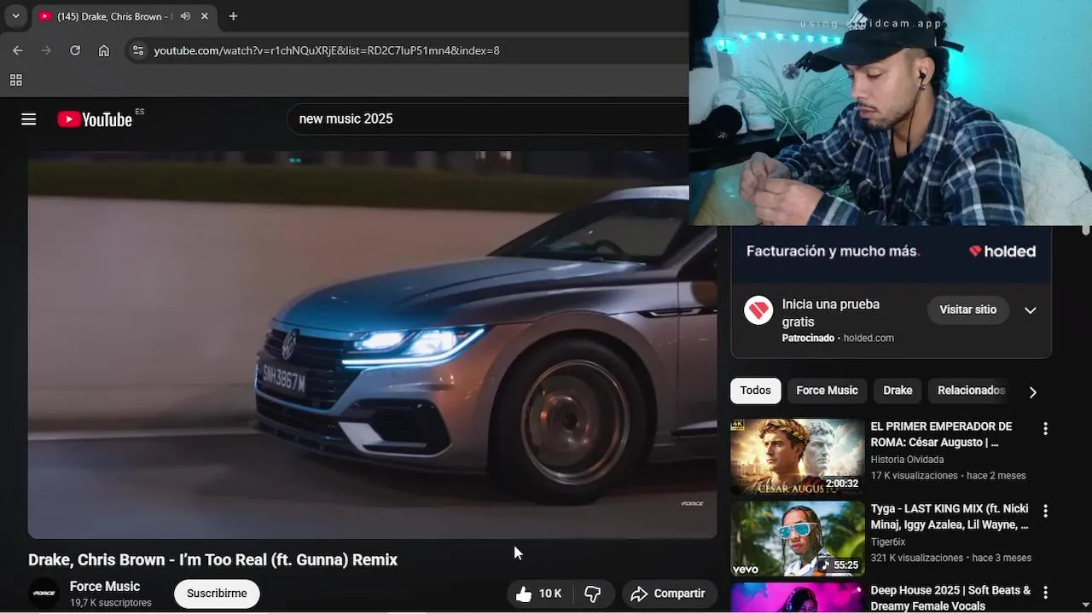The image size is (1092, 614).
Task: Open options menu for Tyga mix video
Action: (1045, 511)
